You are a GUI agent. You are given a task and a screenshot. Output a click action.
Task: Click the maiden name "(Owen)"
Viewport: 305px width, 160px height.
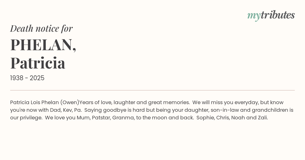(70, 102)
